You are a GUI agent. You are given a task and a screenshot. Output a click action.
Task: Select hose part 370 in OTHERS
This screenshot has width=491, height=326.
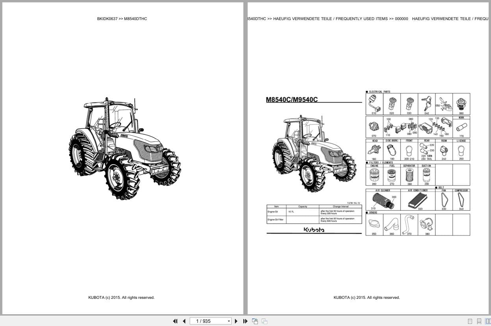(x=409, y=225)
